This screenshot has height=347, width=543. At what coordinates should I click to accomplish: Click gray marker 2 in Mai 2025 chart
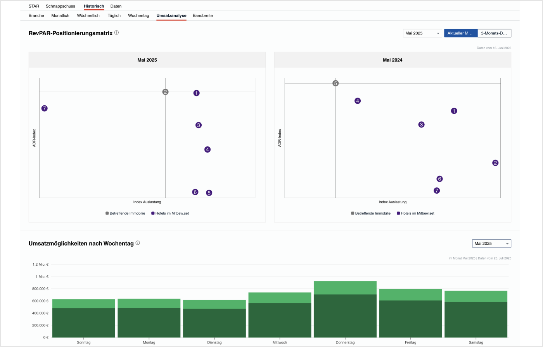point(165,92)
